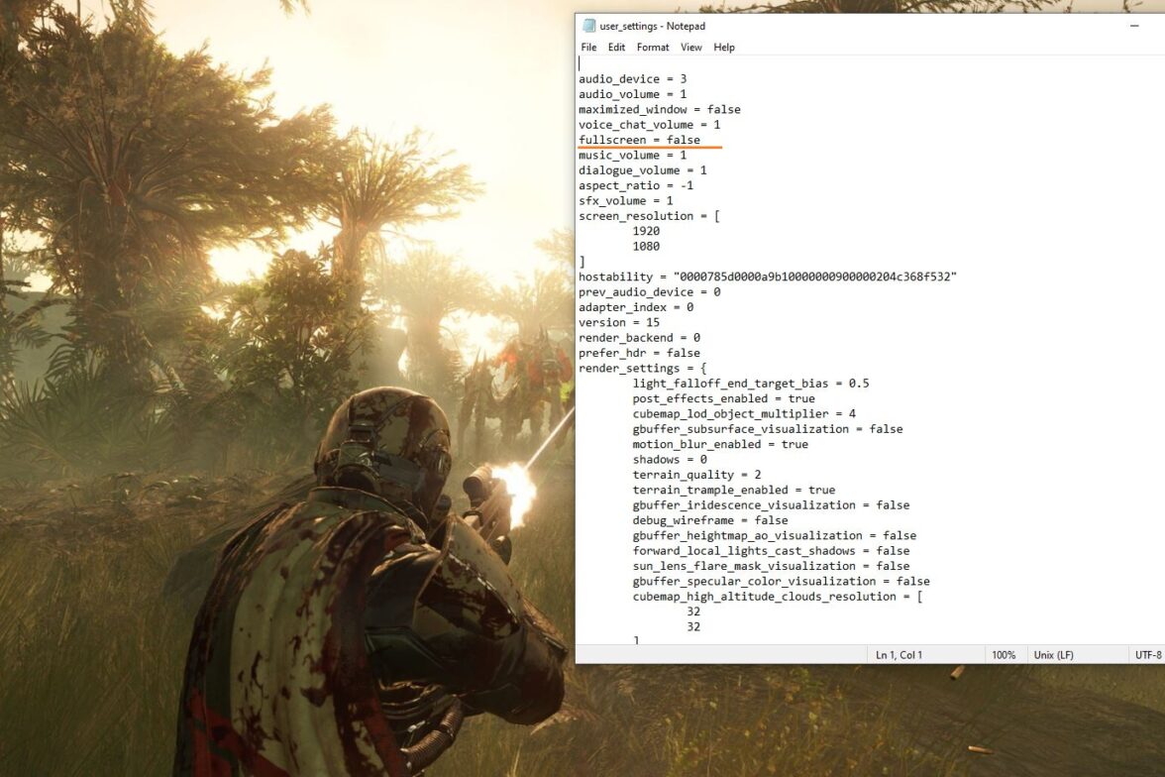1165x777 pixels.
Task: Click the 'debug_wireframe = false' line
Action: [709, 520]
